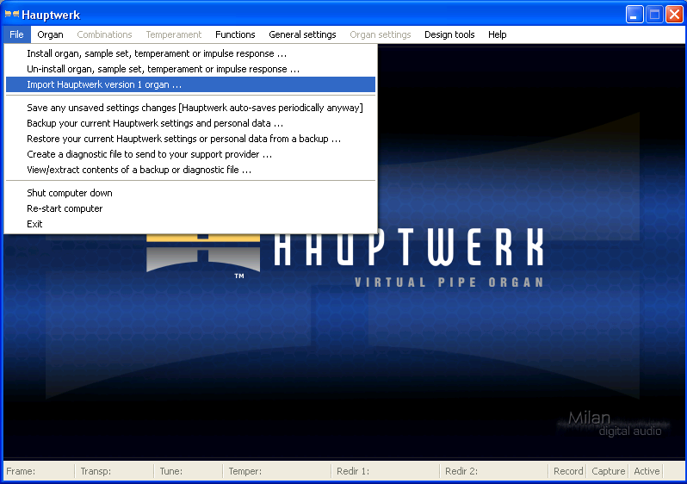Minimize the Hauptwerk window
This screenshot has height=484, width=687.
click(634, 15)
